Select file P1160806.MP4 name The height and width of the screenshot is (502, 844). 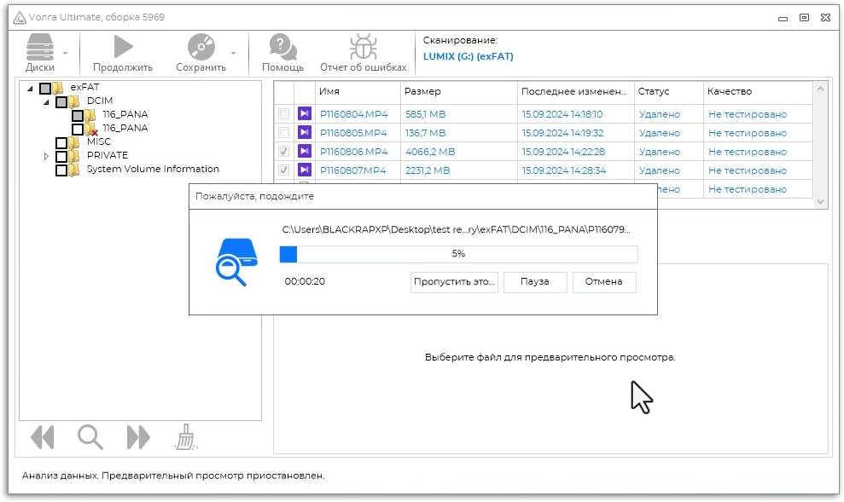(353, 152)
